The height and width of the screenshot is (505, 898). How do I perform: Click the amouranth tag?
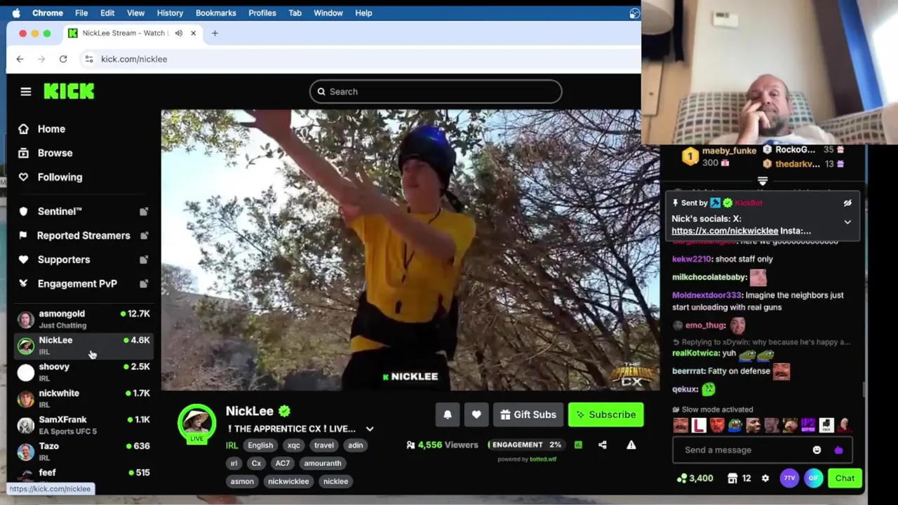coord(323,464)
